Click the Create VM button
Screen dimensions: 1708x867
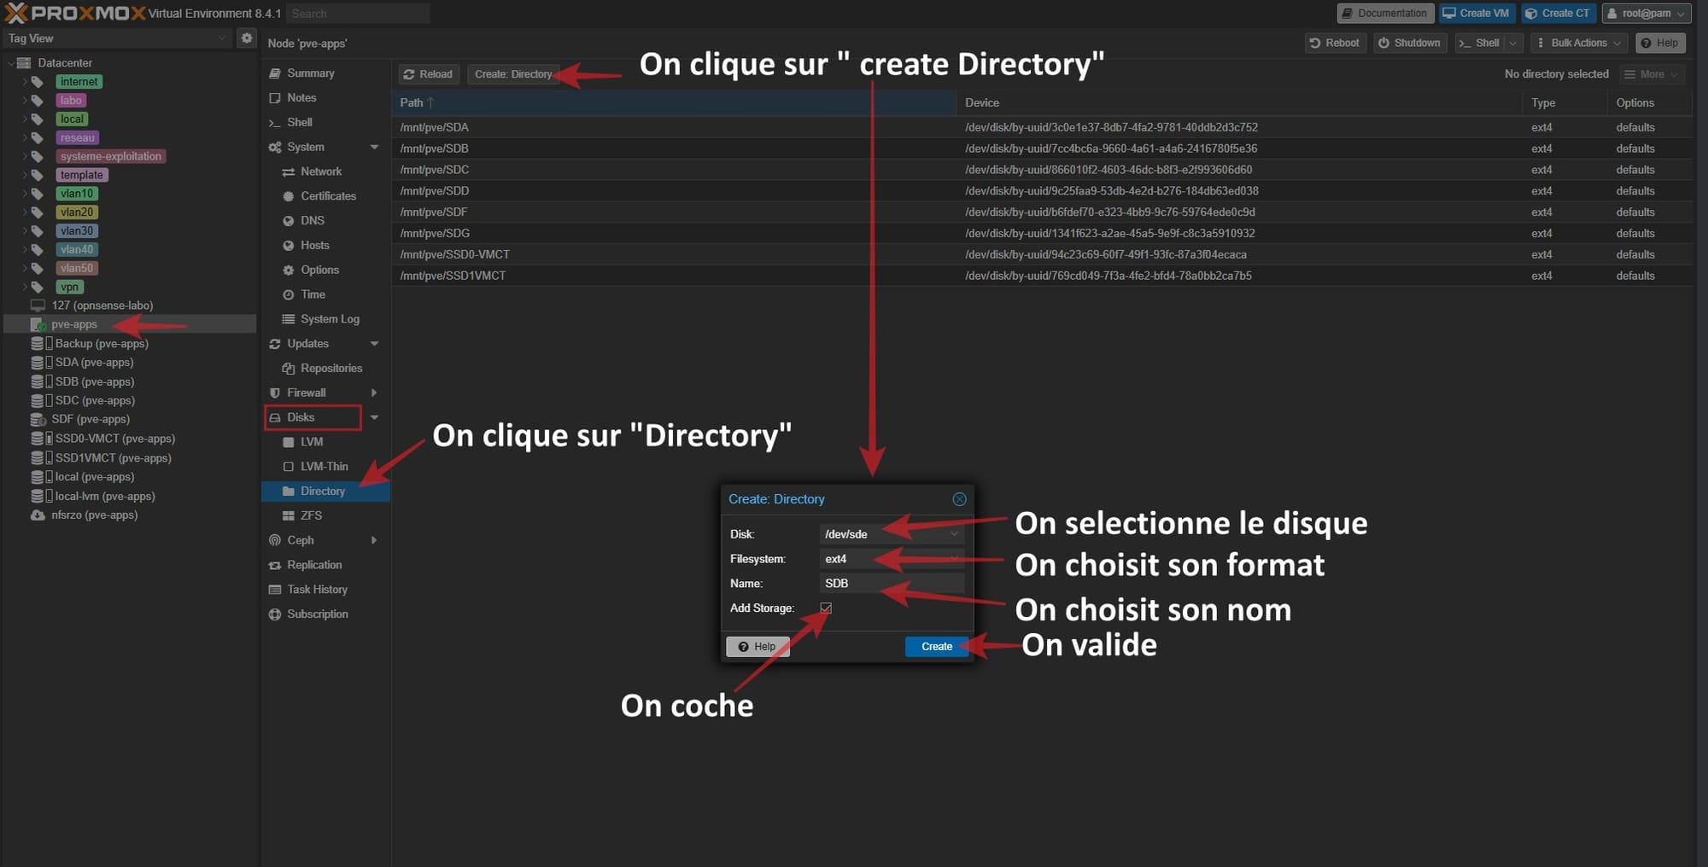(1476, 14)
